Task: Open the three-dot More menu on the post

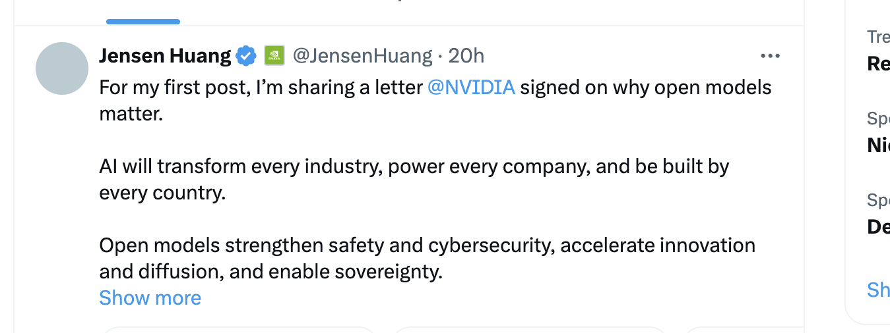Action: (x=770, y=56)
